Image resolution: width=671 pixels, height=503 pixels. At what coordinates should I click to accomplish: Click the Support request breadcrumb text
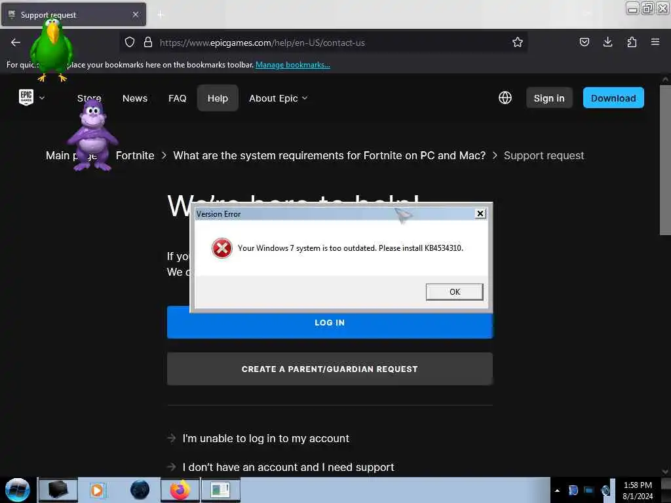(x=543, y=155)
